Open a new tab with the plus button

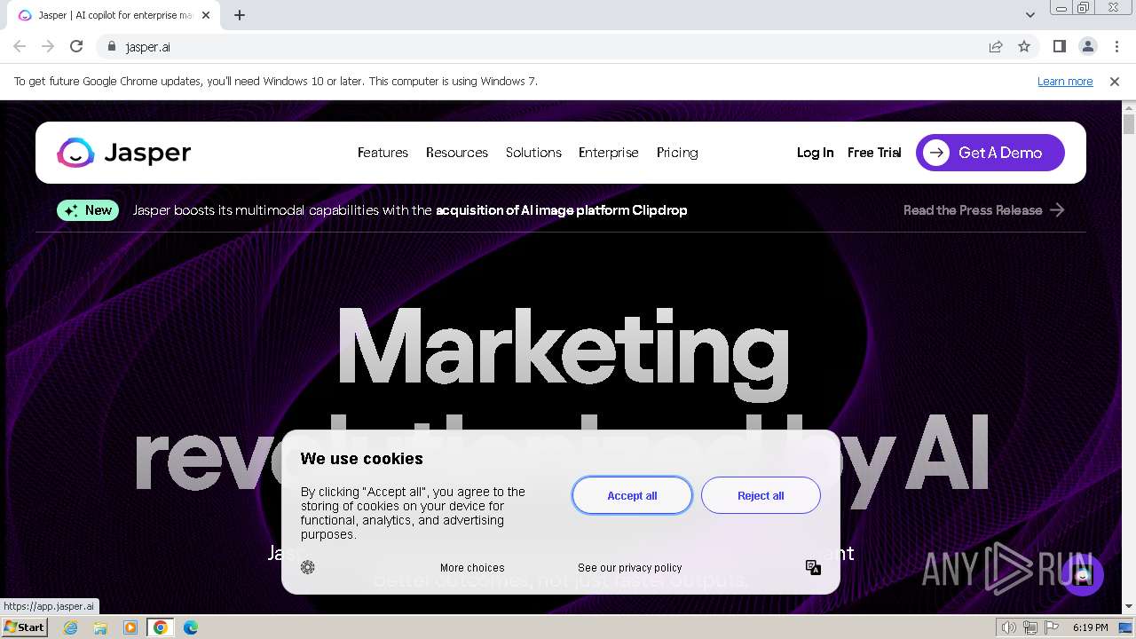240,15
